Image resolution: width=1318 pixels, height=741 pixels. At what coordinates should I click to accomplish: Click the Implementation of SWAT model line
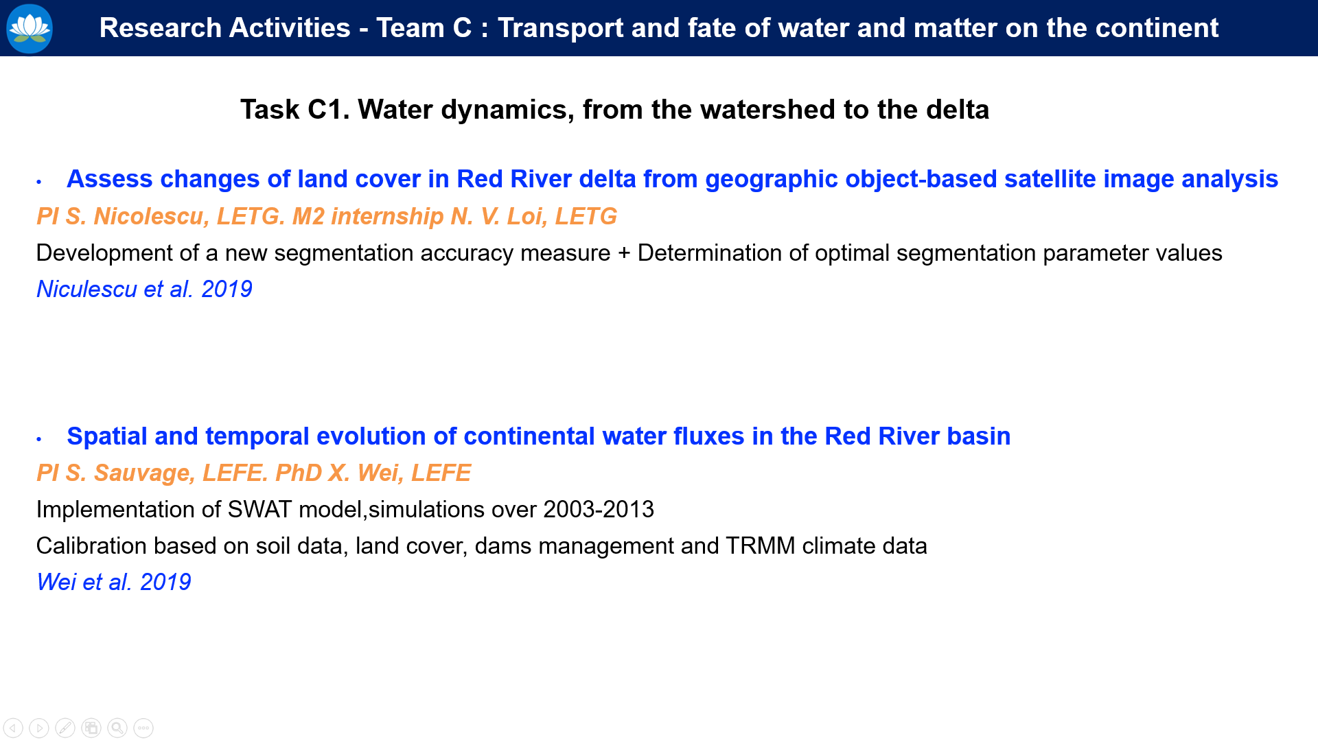345,509
